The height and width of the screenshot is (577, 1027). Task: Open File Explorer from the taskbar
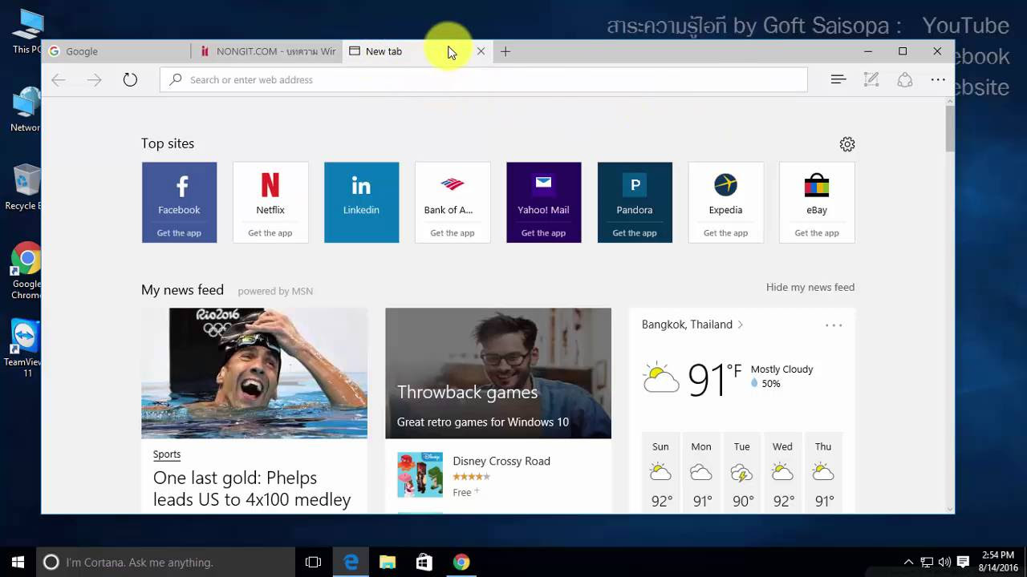pos(388,563)
